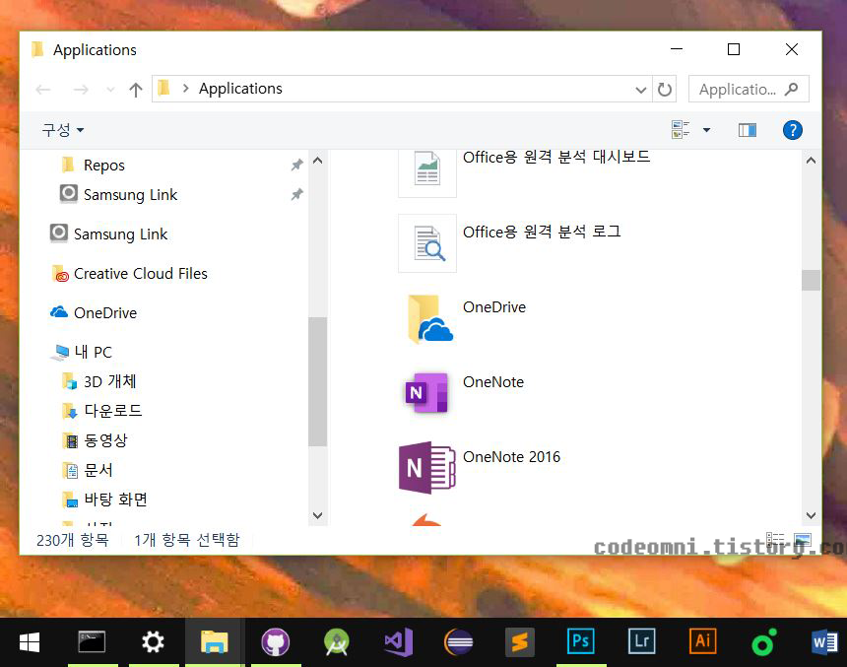
Task: Click navigation pane scroll down arrow
Action: coord(317,515)
